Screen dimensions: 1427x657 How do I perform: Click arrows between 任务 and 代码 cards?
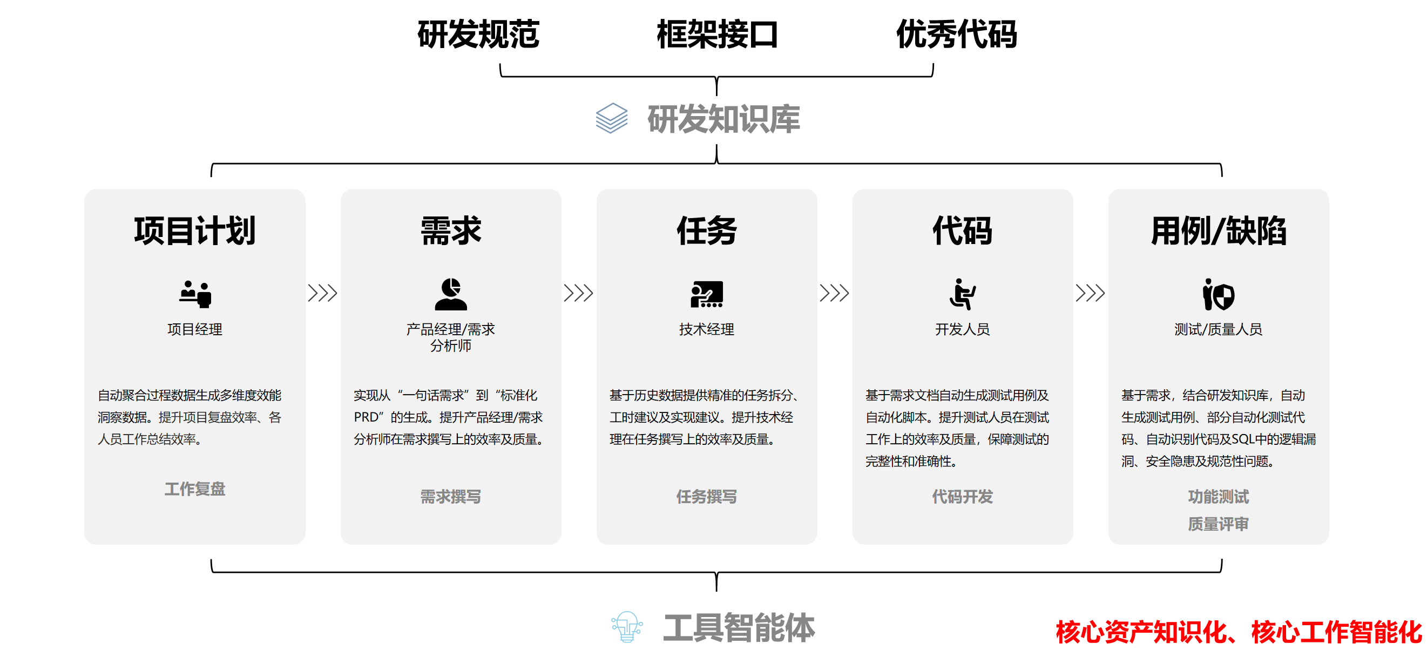(834, 293)
